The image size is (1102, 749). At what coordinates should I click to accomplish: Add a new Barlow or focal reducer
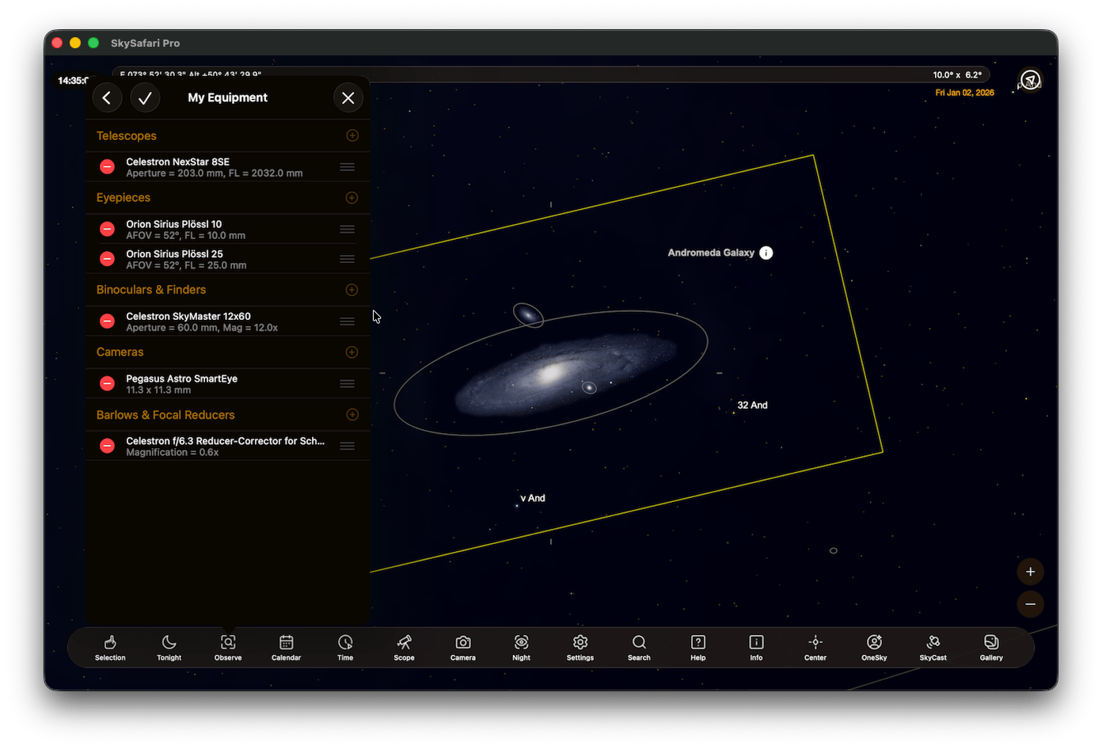(352, 415)
